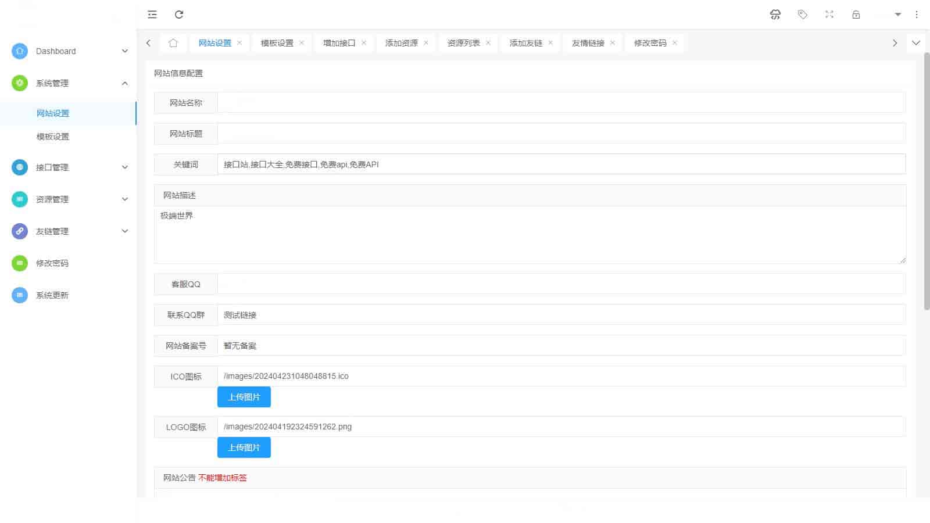Click the lock screen icon
Image resolution: width=930 pixels, height=523 pixels.
(856, 15)
